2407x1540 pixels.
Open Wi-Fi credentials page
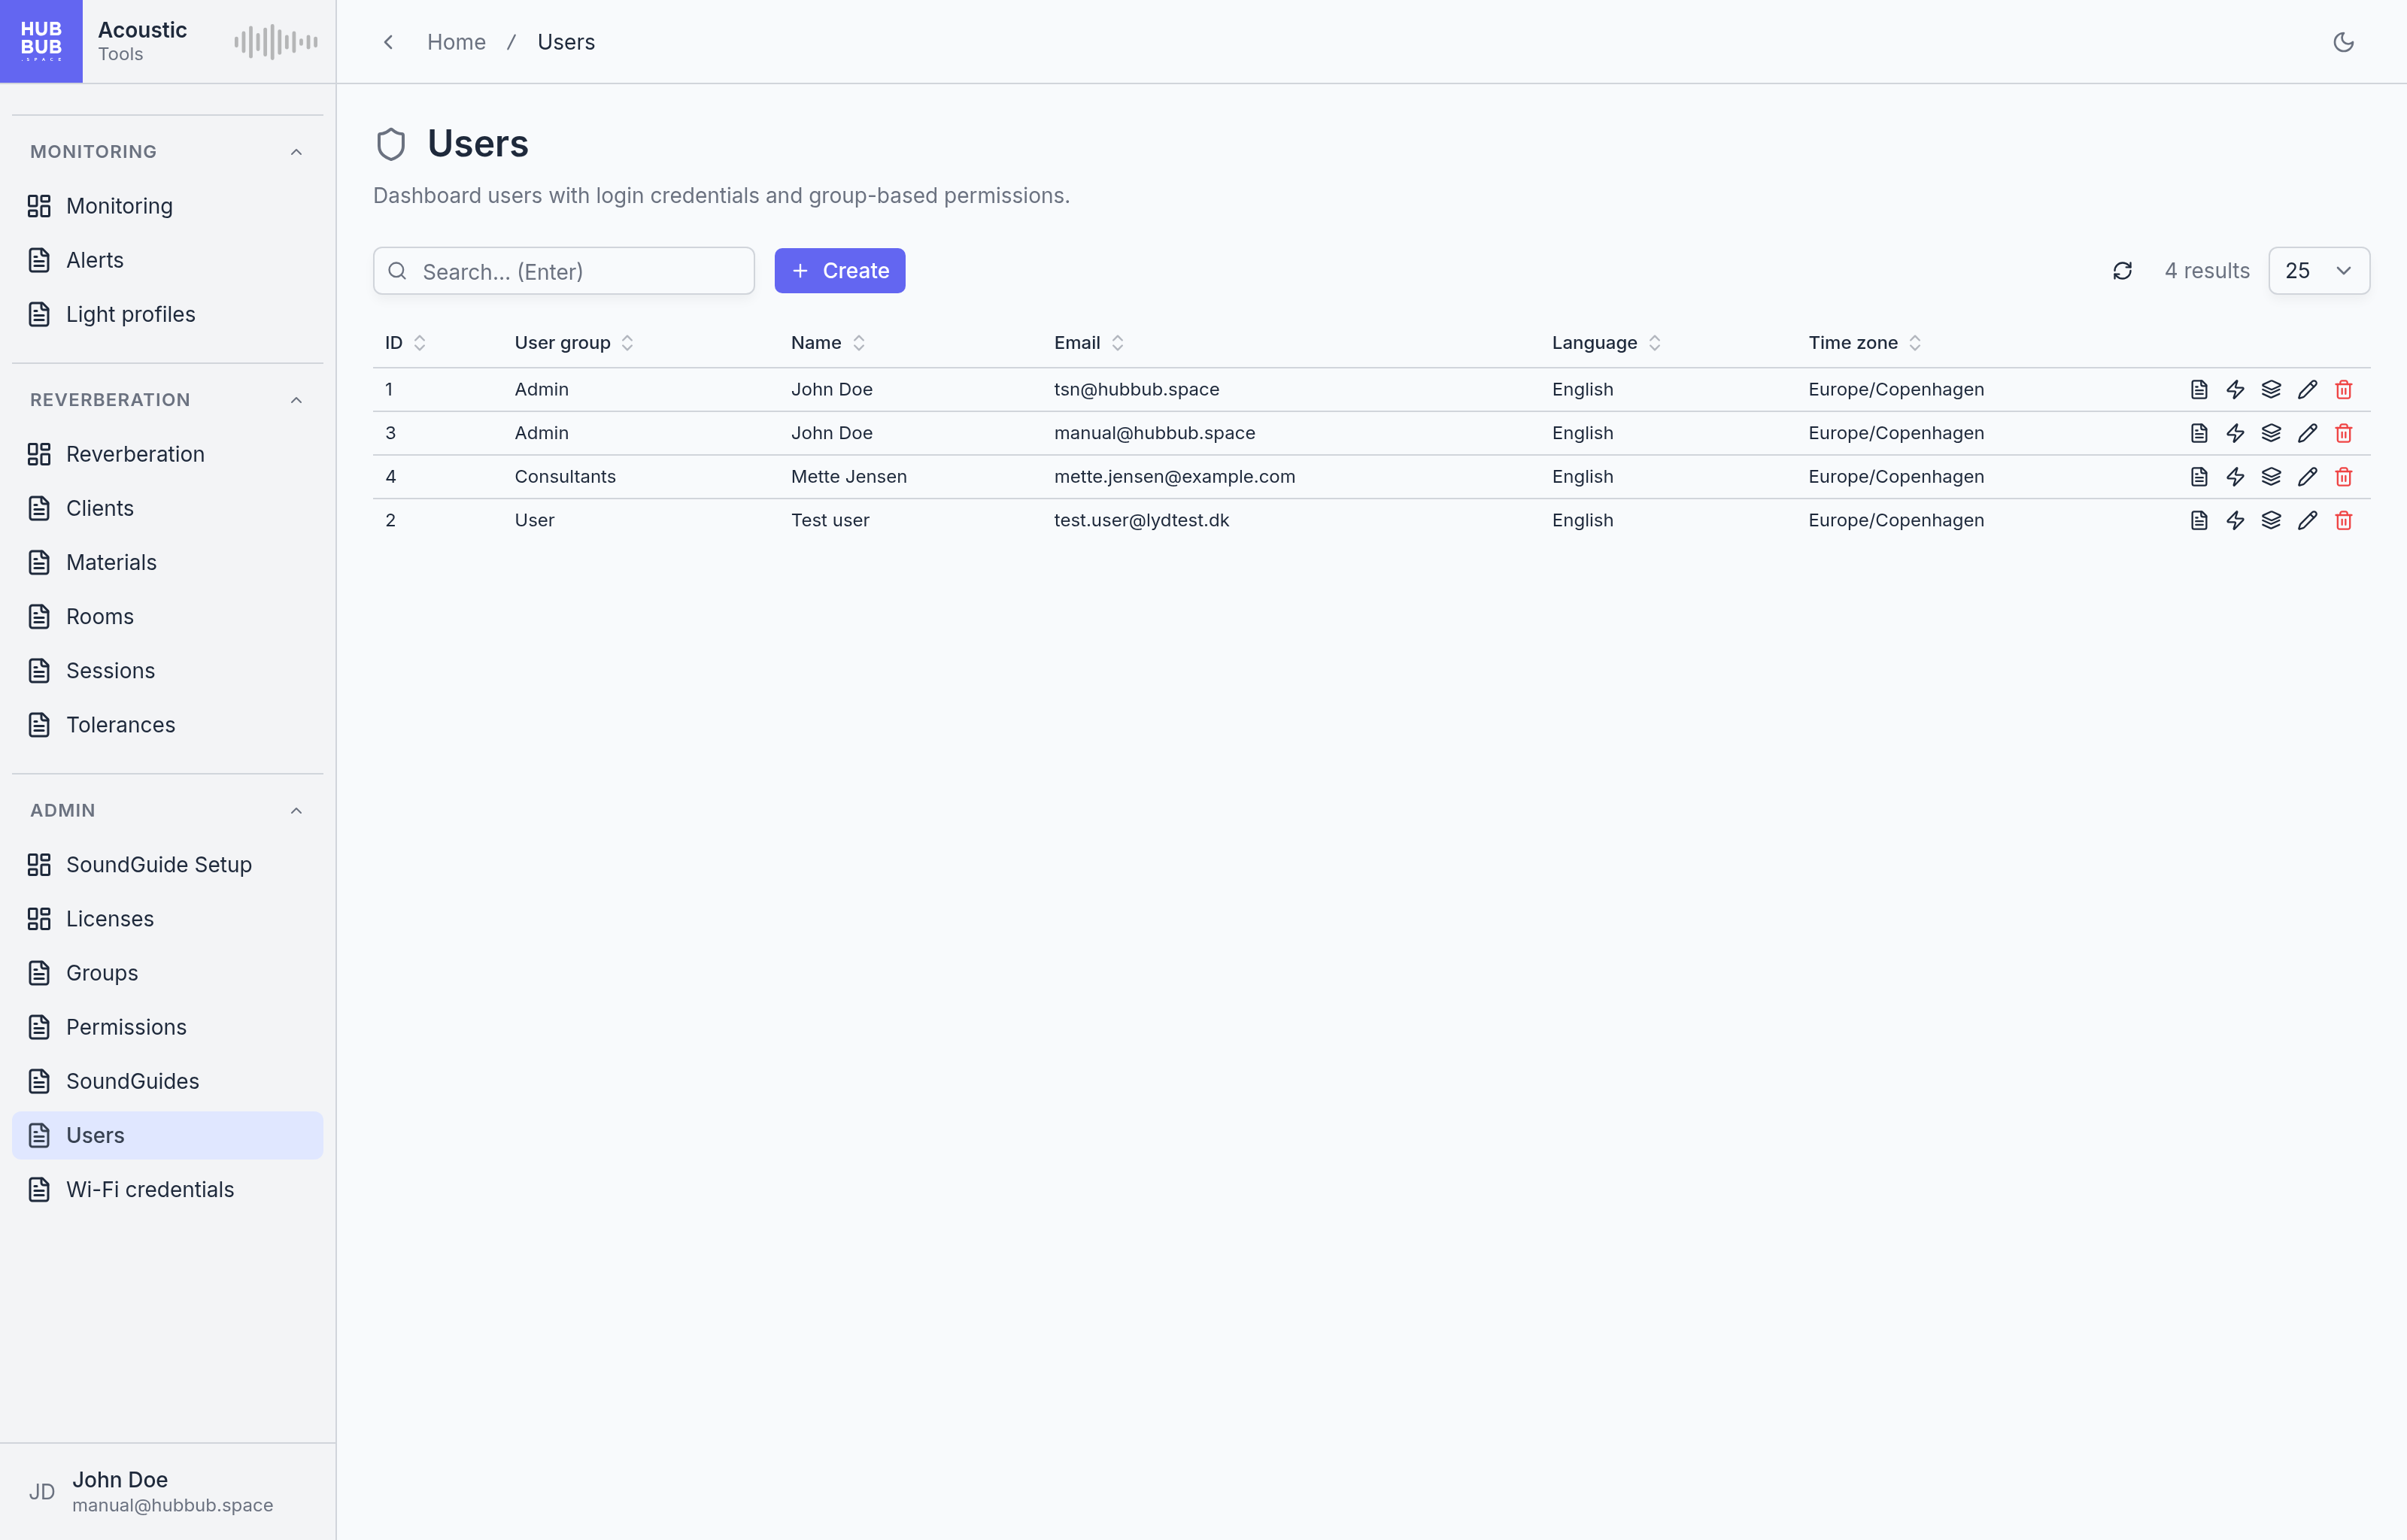click(167, 1189)
